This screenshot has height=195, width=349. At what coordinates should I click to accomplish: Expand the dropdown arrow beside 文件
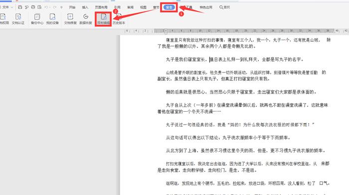coord(12,7)
